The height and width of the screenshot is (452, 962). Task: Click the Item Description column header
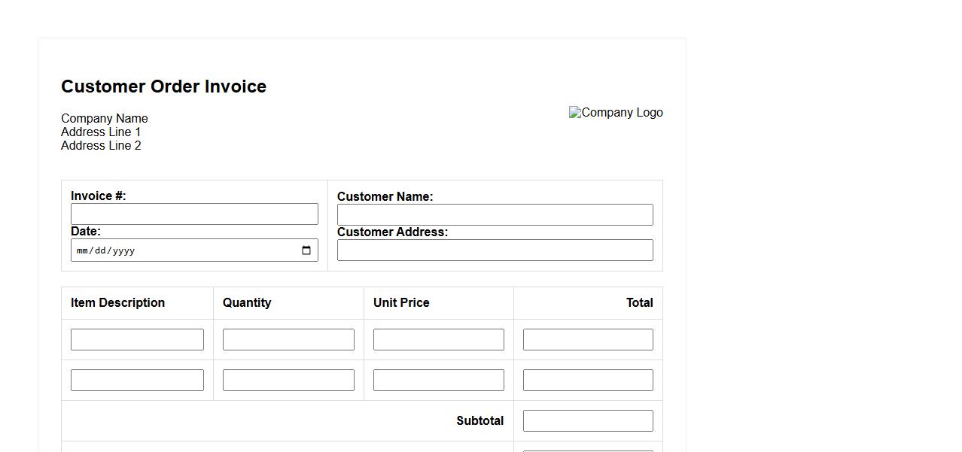pyautogui.click(x=117, y=303)
